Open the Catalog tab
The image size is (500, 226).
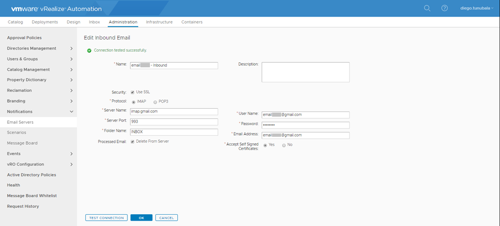15,22
